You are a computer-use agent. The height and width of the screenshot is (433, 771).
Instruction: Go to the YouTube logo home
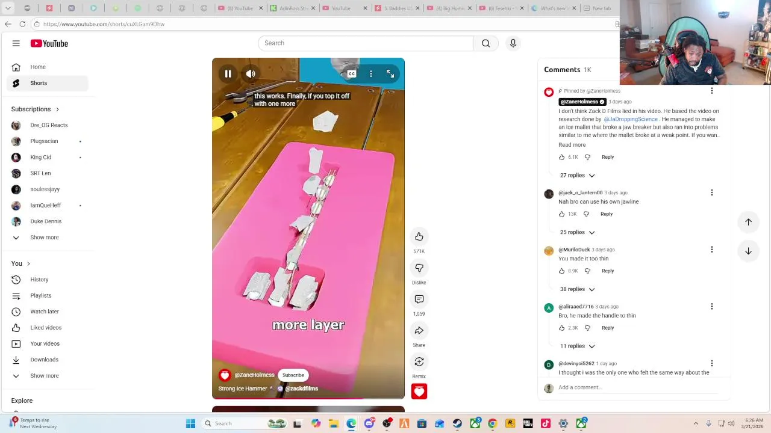49,43
